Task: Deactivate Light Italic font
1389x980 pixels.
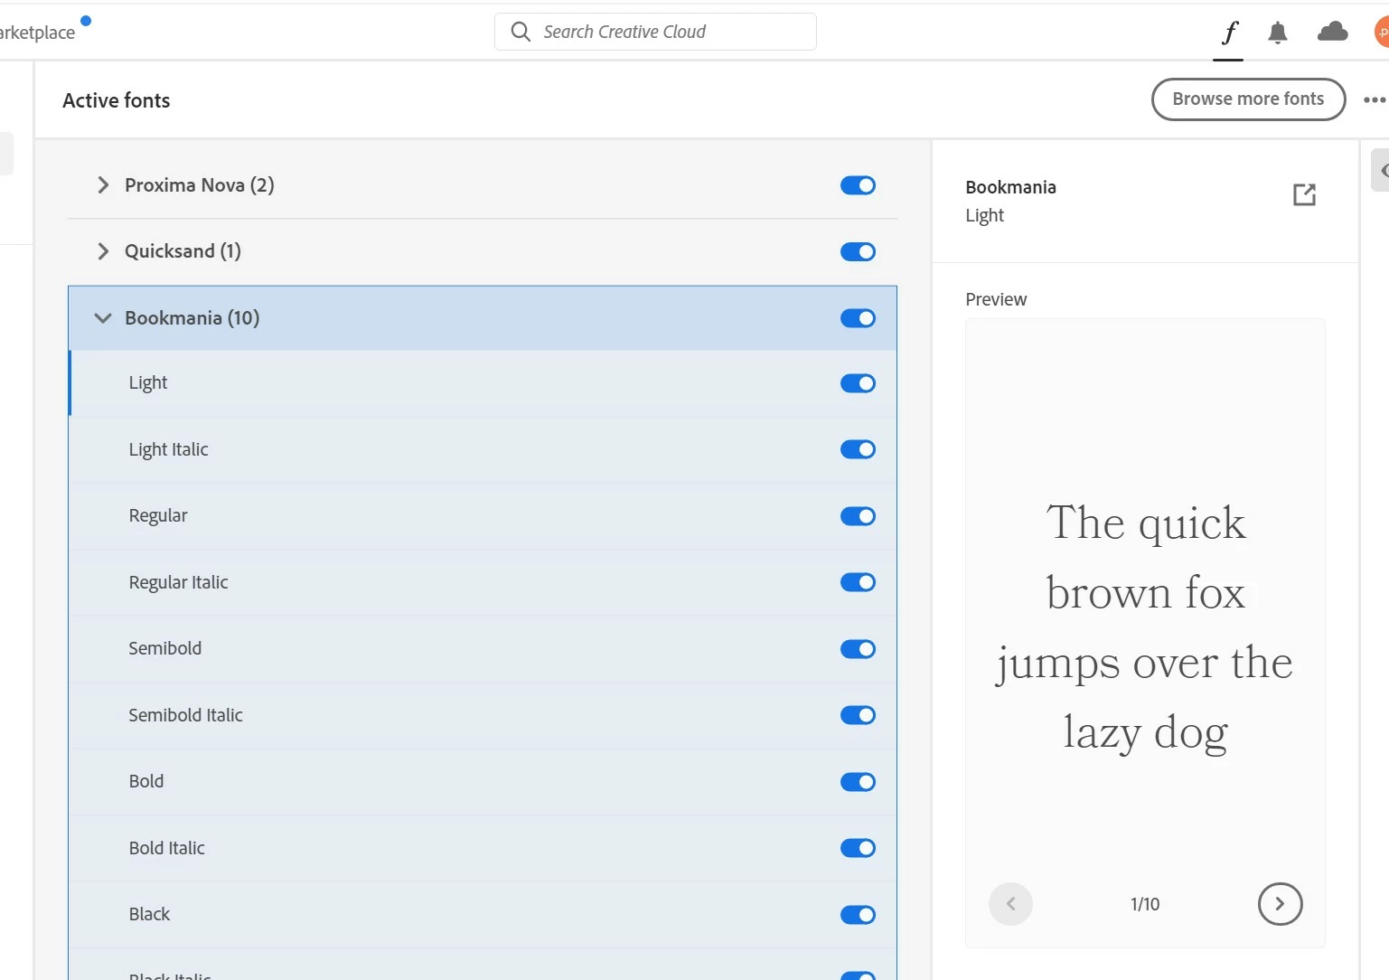Action: click(858, 449)
